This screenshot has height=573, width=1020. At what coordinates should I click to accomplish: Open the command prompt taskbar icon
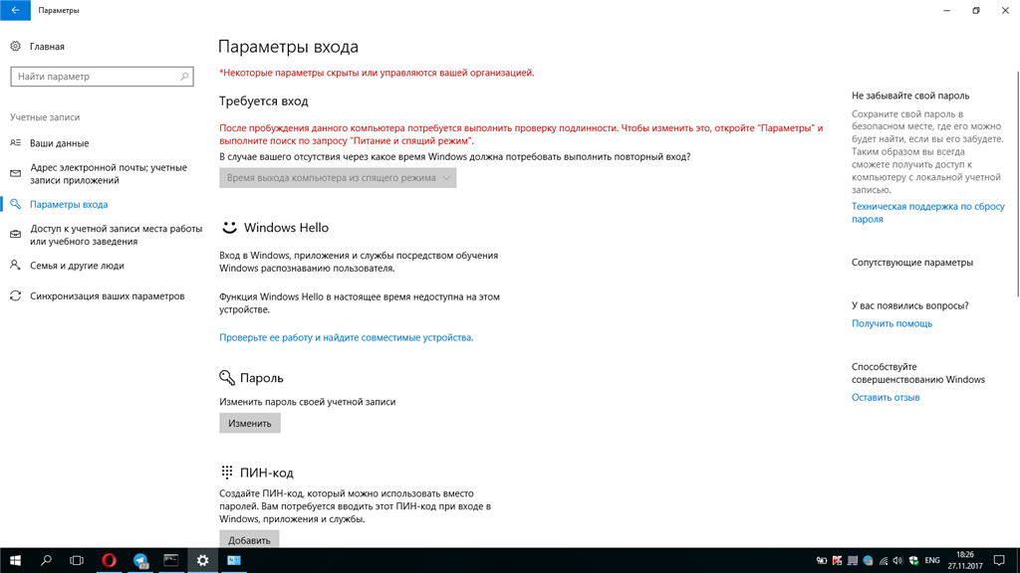click(x=171, y=560)
